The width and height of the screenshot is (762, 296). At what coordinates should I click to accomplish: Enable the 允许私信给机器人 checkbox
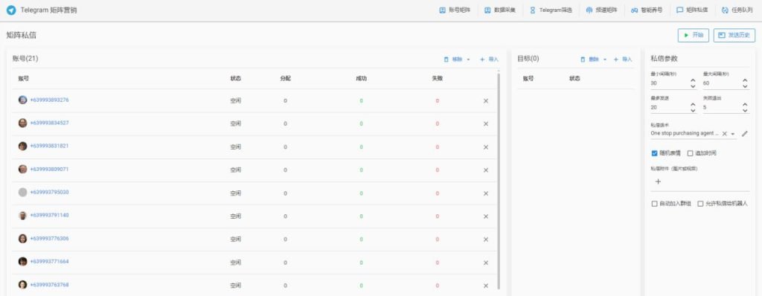(700, 204)
